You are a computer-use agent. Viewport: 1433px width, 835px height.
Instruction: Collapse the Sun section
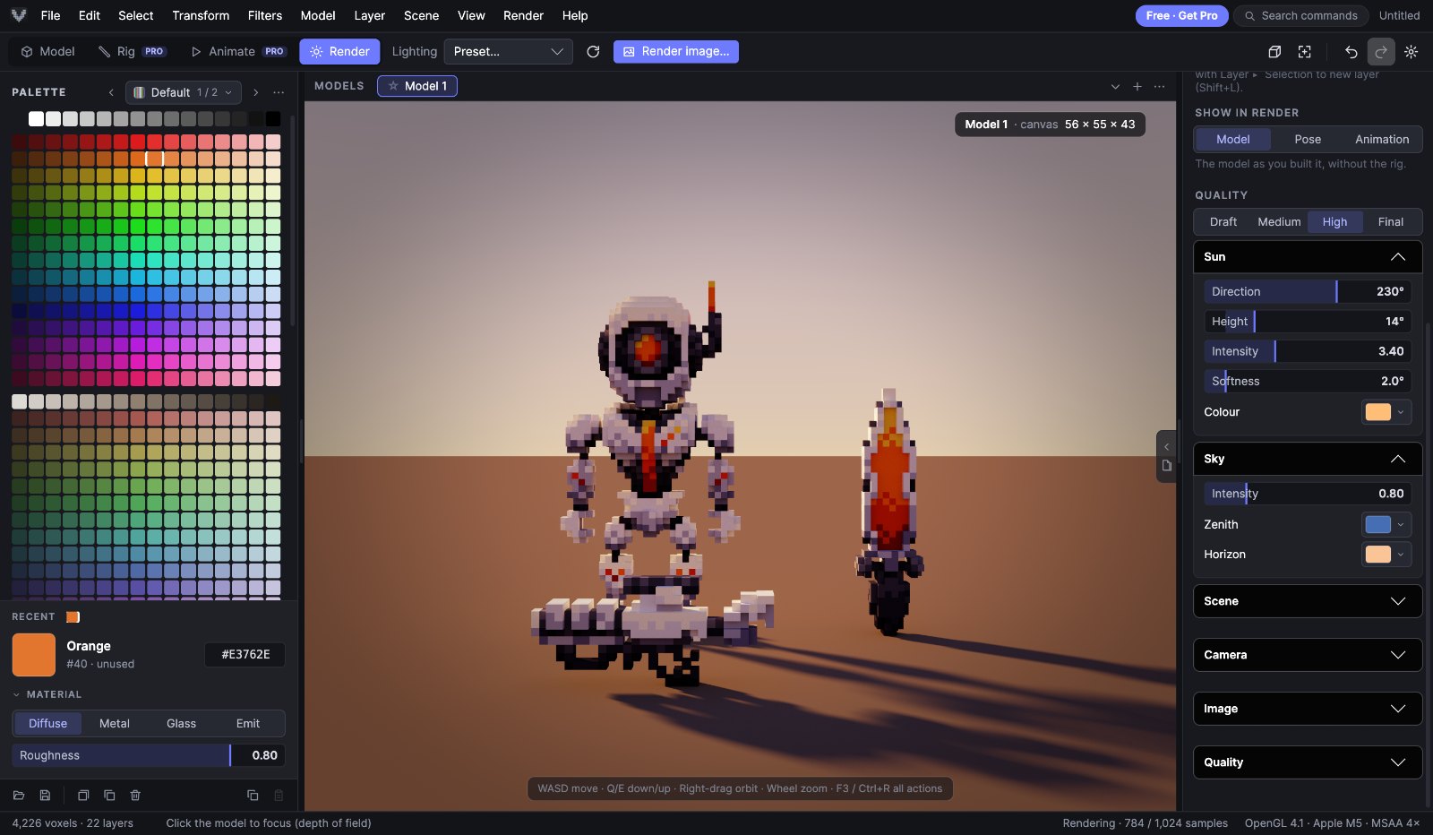pyautogui.click(x=1308, y=257)
